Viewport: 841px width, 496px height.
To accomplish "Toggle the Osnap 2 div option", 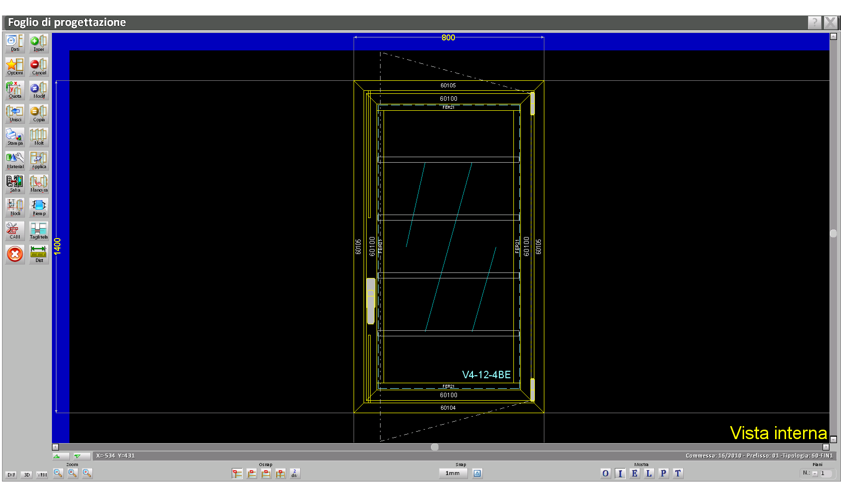I will click(295, 474).
